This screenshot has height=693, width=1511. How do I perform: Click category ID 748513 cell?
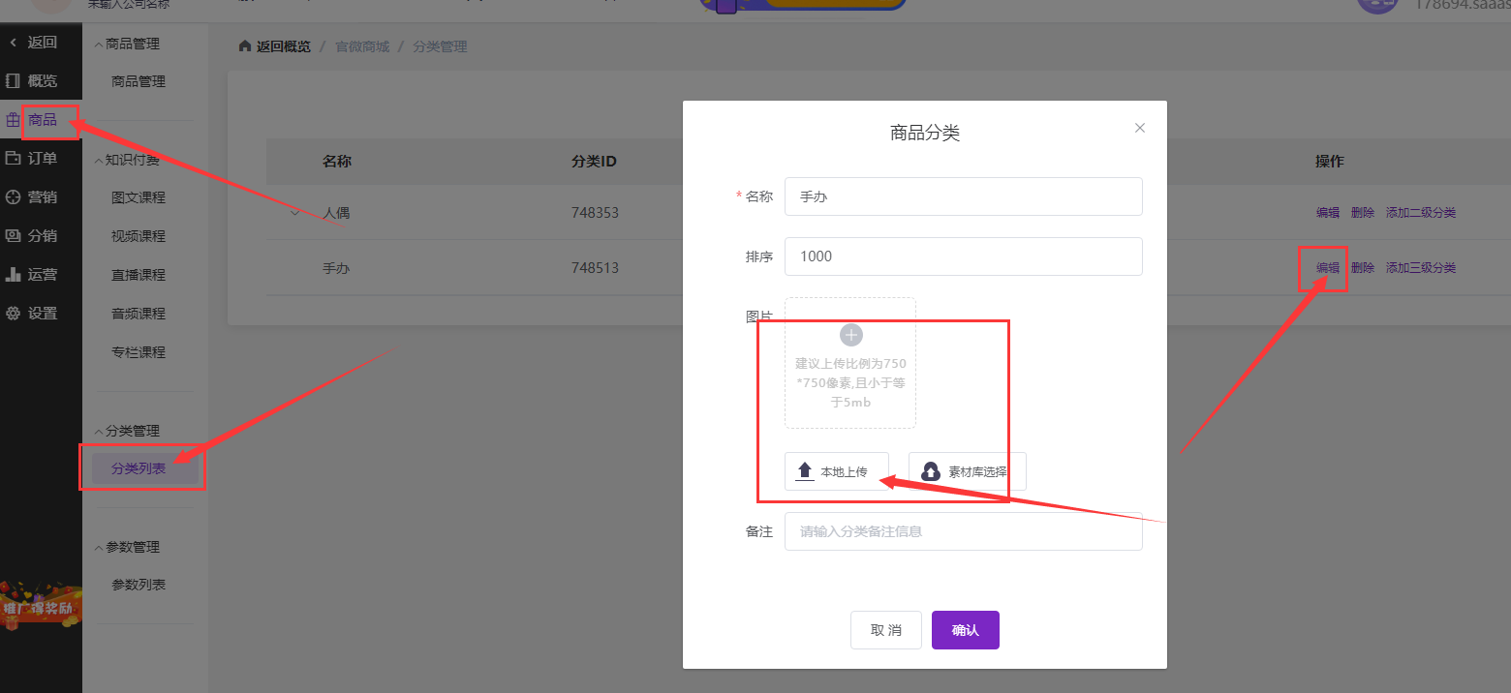pyautogui.click(x=595, y=268)
